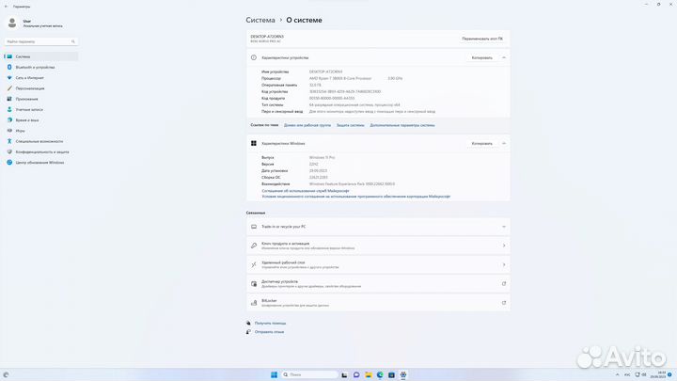This screenshot has width=677, height=381.
Task: Open the User local account profile
Action: click(x=35, y=23)
